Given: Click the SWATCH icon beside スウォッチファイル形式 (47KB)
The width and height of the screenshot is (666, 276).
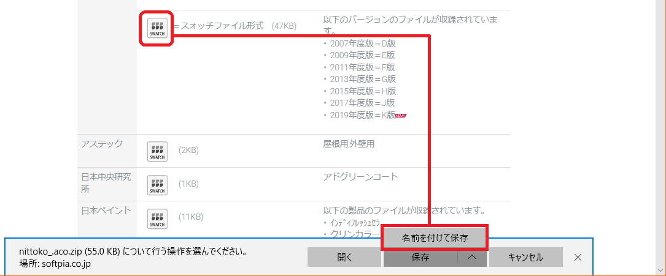Looking at the screenshot, I should click(x=157, y=28).
